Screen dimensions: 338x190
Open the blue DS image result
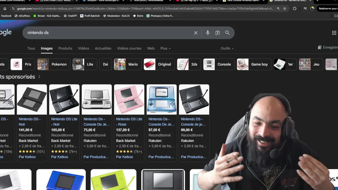pos(61,180)
